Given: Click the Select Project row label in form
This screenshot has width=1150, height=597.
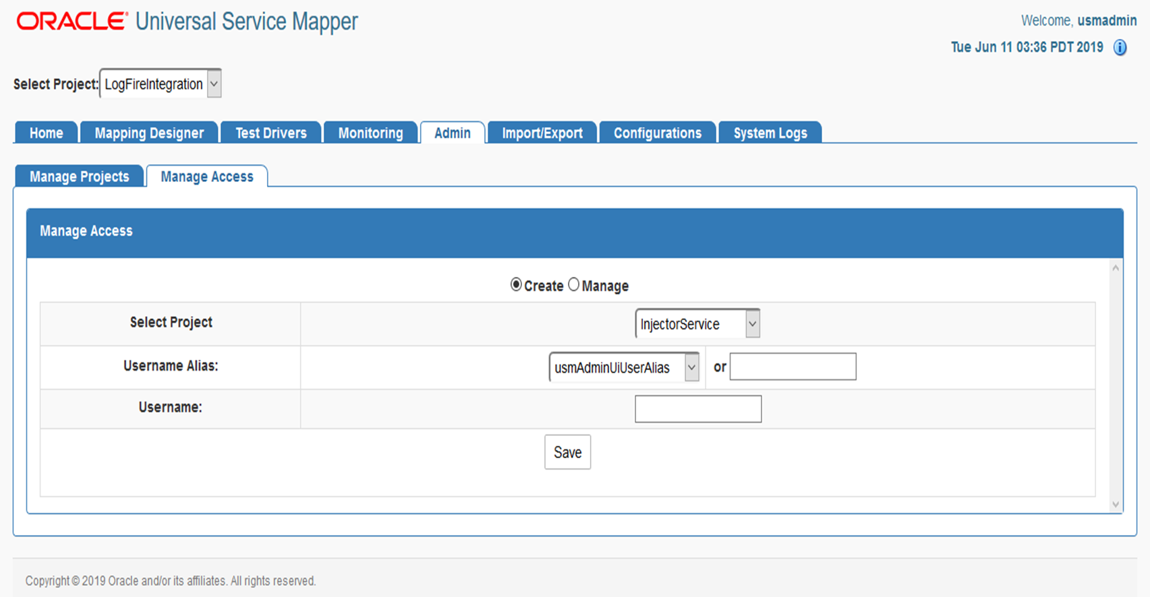Looking at the screenshot, I should 171,322.
